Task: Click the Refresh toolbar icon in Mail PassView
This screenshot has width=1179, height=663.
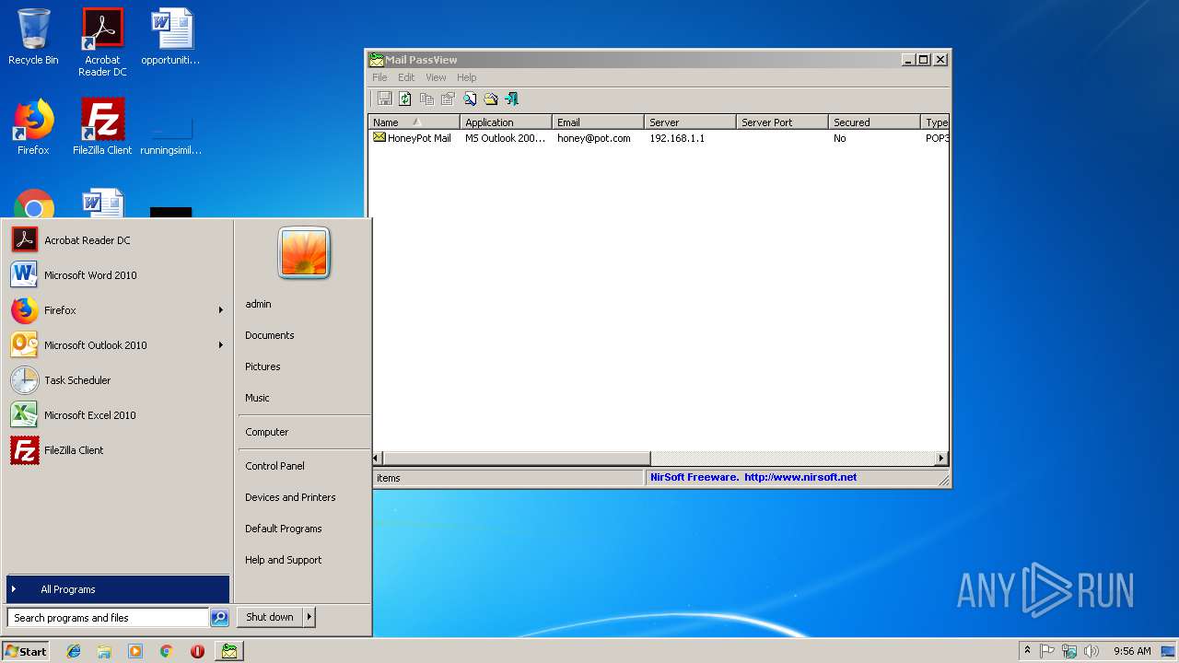Action: [405, 99]
